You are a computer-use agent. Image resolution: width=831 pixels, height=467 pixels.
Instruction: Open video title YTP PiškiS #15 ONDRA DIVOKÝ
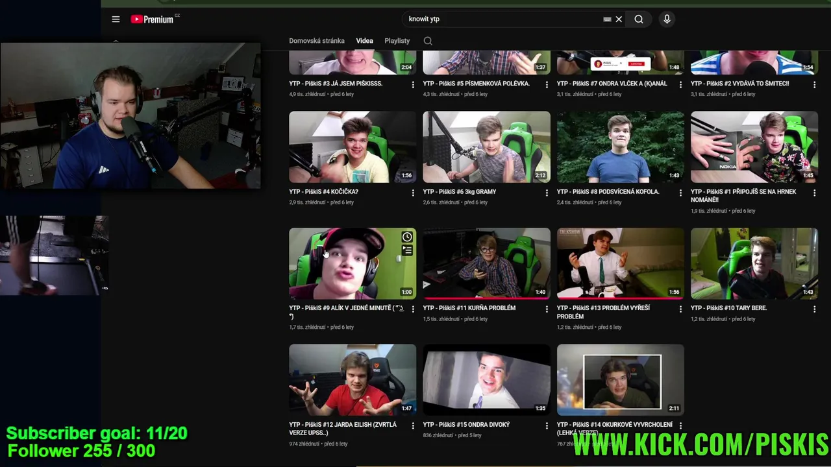tap(466, 425)
